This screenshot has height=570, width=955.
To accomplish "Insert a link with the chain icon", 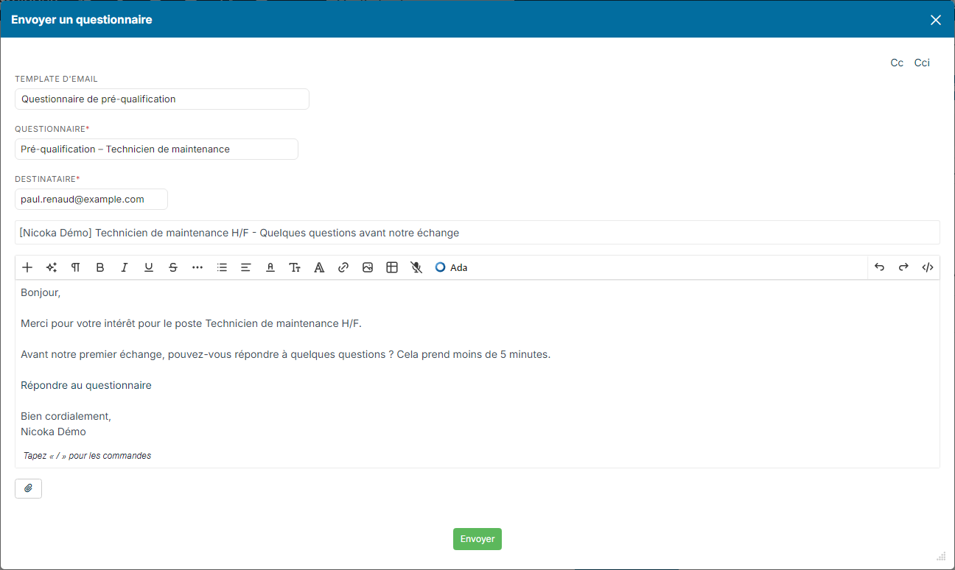I will point(343,267).
